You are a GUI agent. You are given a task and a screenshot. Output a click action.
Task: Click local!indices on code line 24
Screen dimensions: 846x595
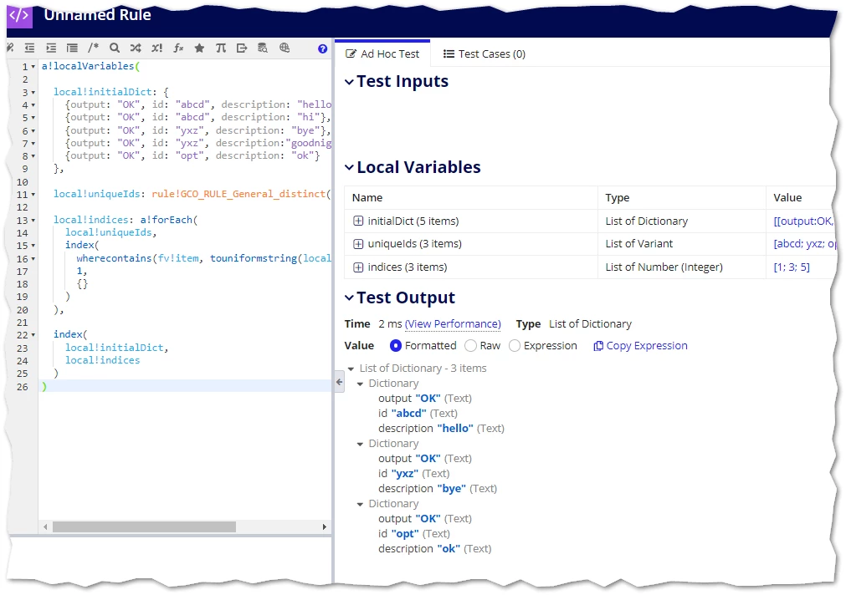[x=103, y=360]
